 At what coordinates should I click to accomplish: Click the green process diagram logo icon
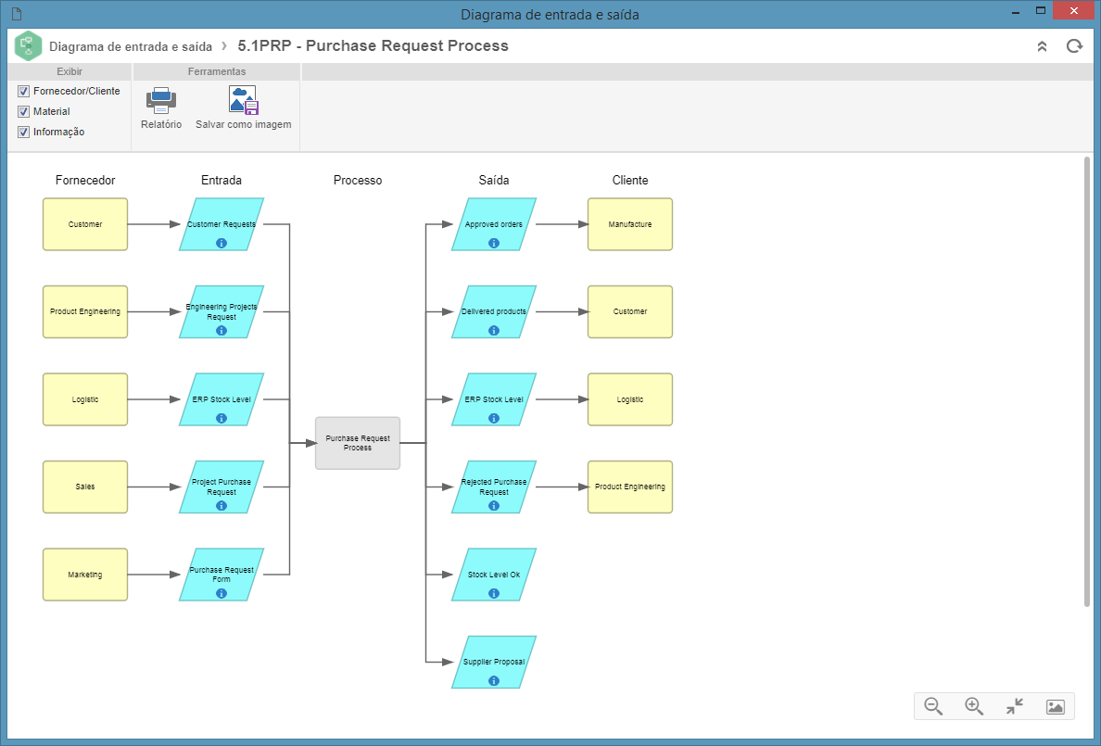tap(28, 46)
